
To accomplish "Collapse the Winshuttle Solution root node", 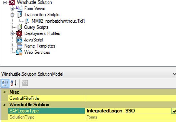I will pos(5,2).
